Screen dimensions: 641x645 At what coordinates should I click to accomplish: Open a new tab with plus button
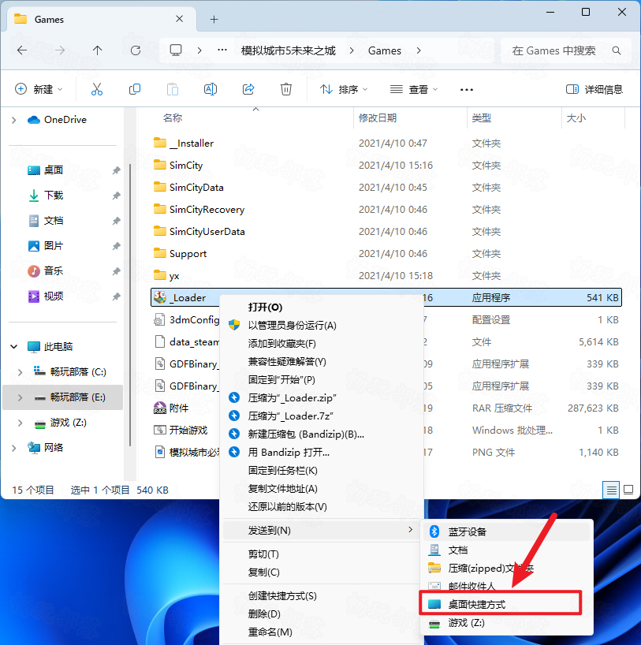[x=214, y=19]
